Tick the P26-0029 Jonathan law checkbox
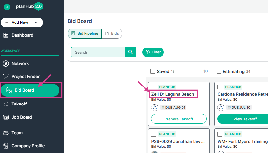 coord(153,134)
